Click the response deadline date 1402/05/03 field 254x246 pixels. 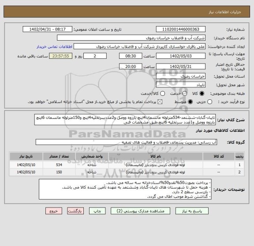click(x=181, y=56)
